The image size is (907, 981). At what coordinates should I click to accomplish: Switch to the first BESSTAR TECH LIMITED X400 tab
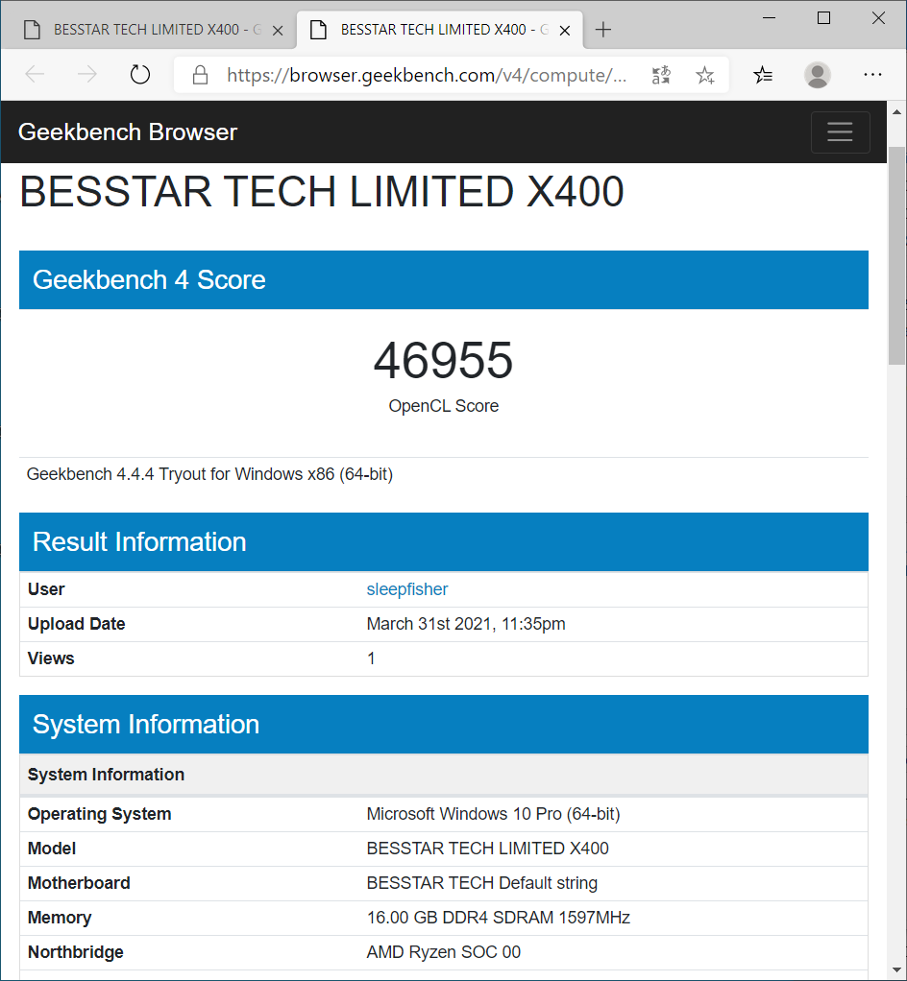pos(148,30)
